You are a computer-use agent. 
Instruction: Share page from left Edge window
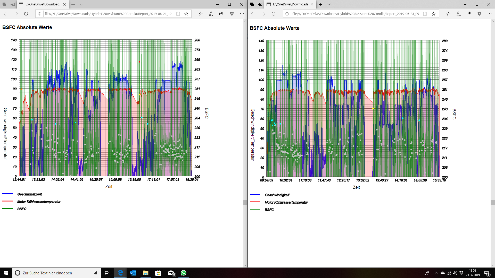[x=221, y=14]
